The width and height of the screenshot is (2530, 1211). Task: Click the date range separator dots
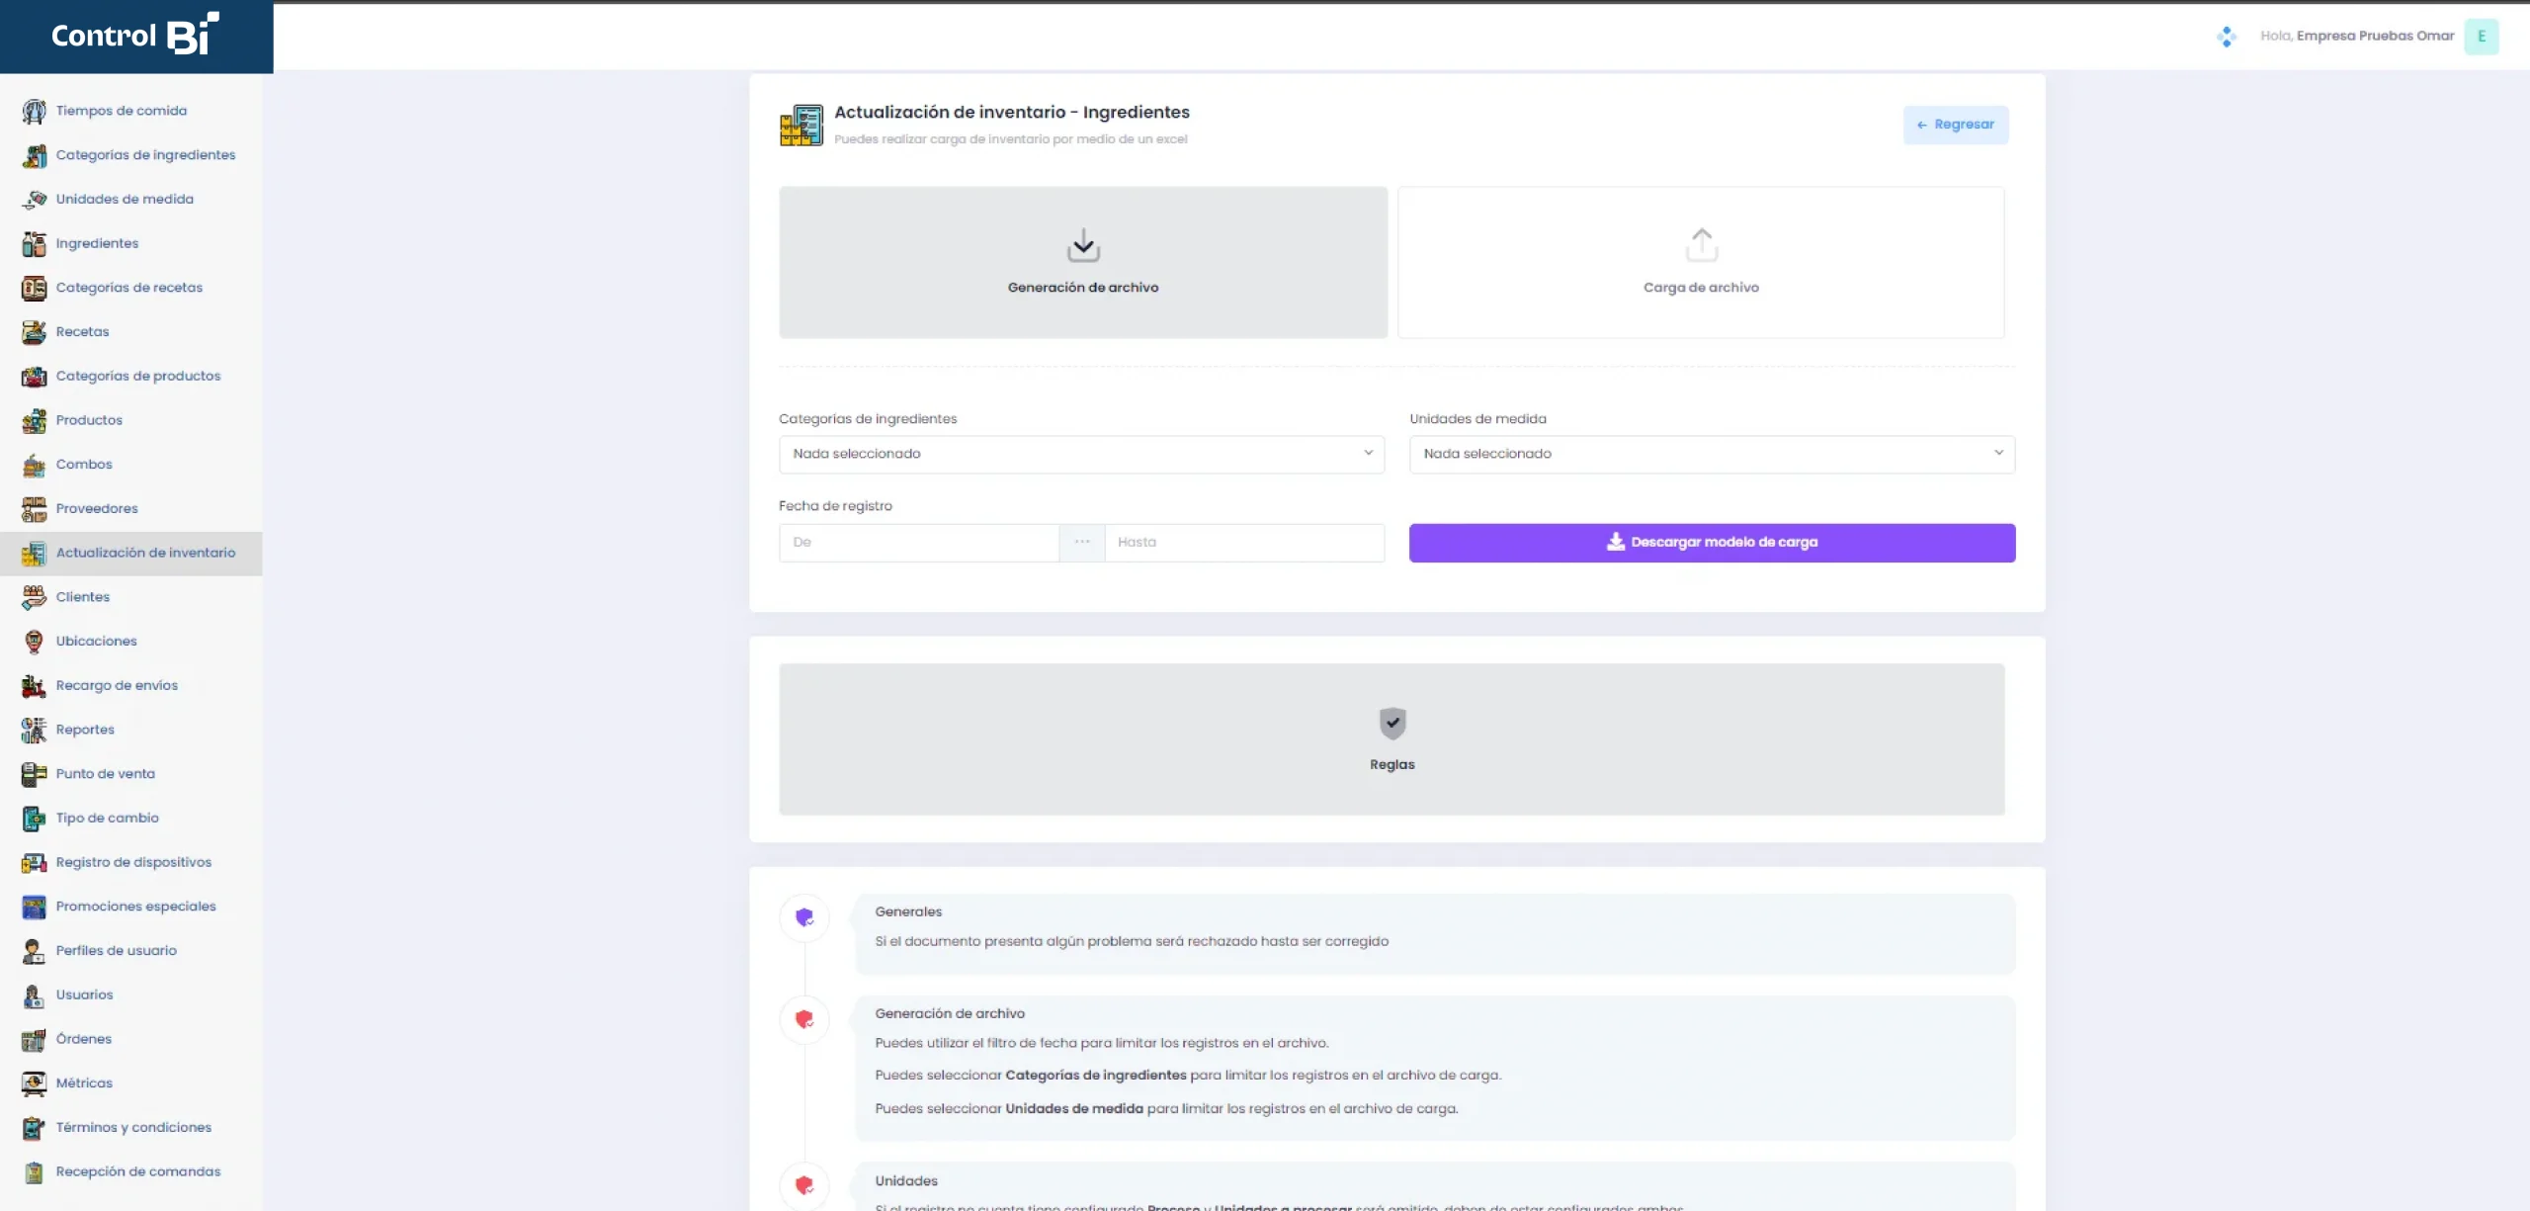tap(1082, 543)
